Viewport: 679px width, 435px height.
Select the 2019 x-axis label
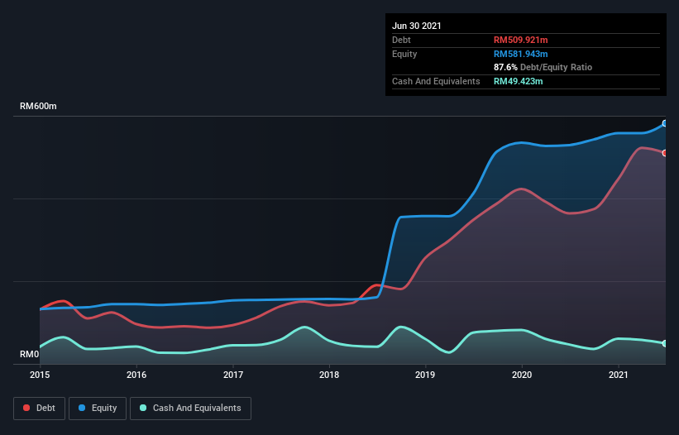coord(425,375)
